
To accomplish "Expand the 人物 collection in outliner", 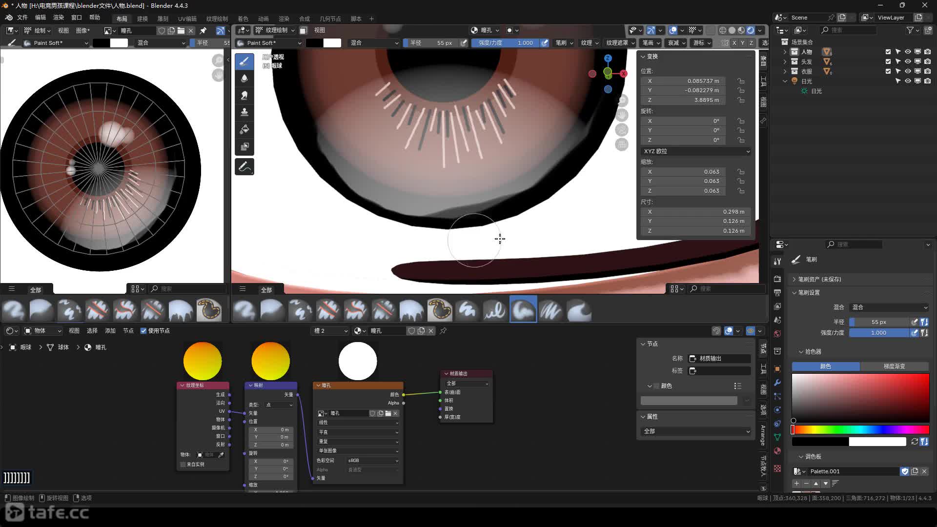I will coord(785,52).
